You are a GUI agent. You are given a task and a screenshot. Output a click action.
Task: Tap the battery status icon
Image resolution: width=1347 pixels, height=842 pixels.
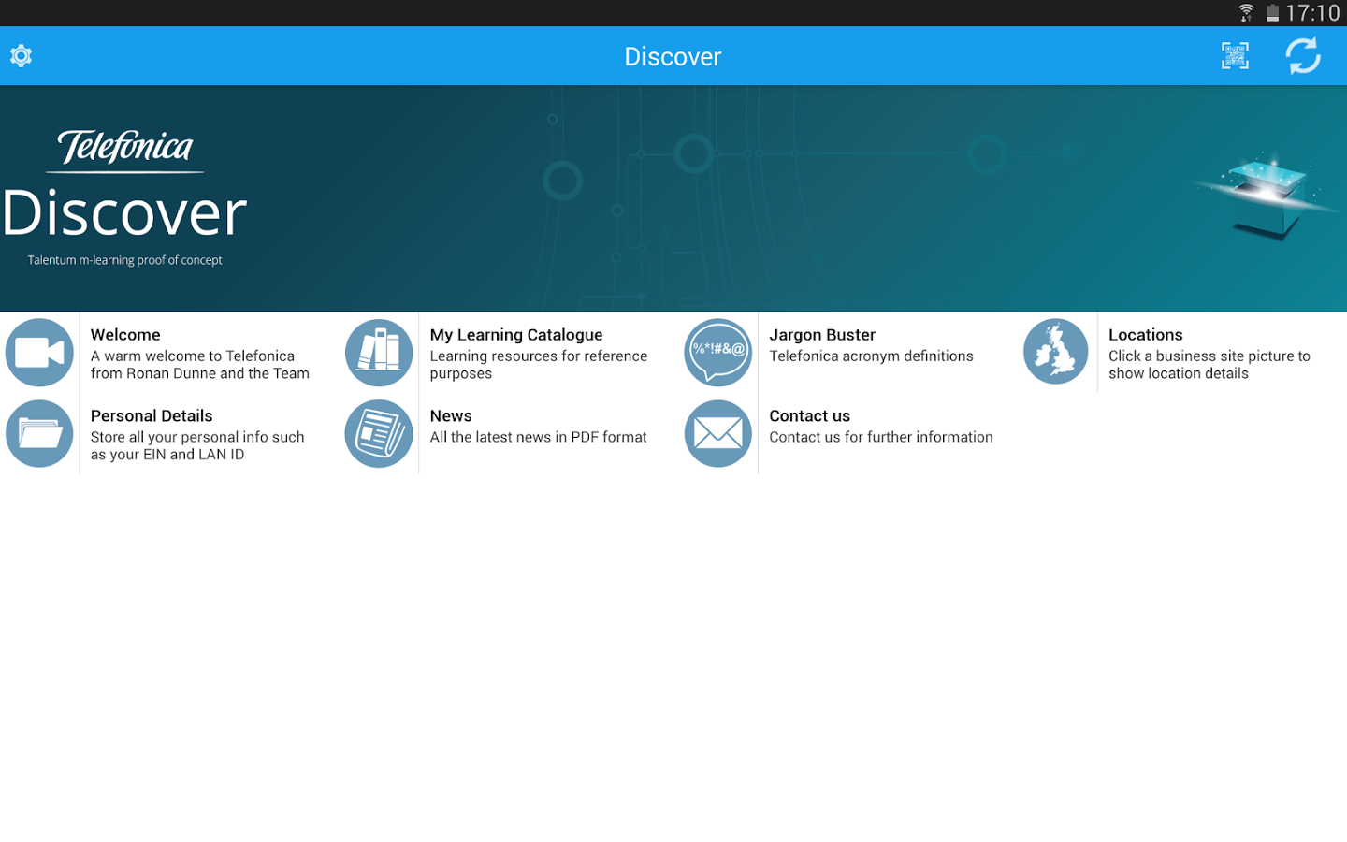pos(1272,13)
